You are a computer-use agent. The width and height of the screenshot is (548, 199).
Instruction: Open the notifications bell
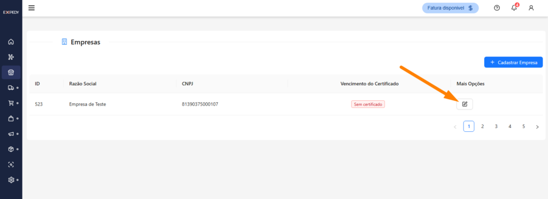[514, 7]
